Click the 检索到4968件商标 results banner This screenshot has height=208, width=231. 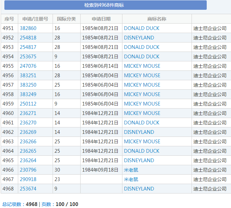click(x=105, y=5)
